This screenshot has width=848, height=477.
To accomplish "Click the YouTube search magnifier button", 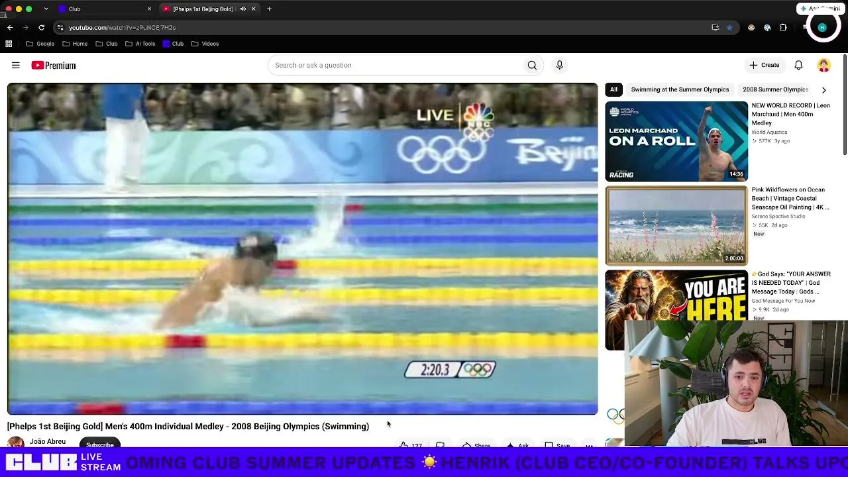I will click(532, 65).
